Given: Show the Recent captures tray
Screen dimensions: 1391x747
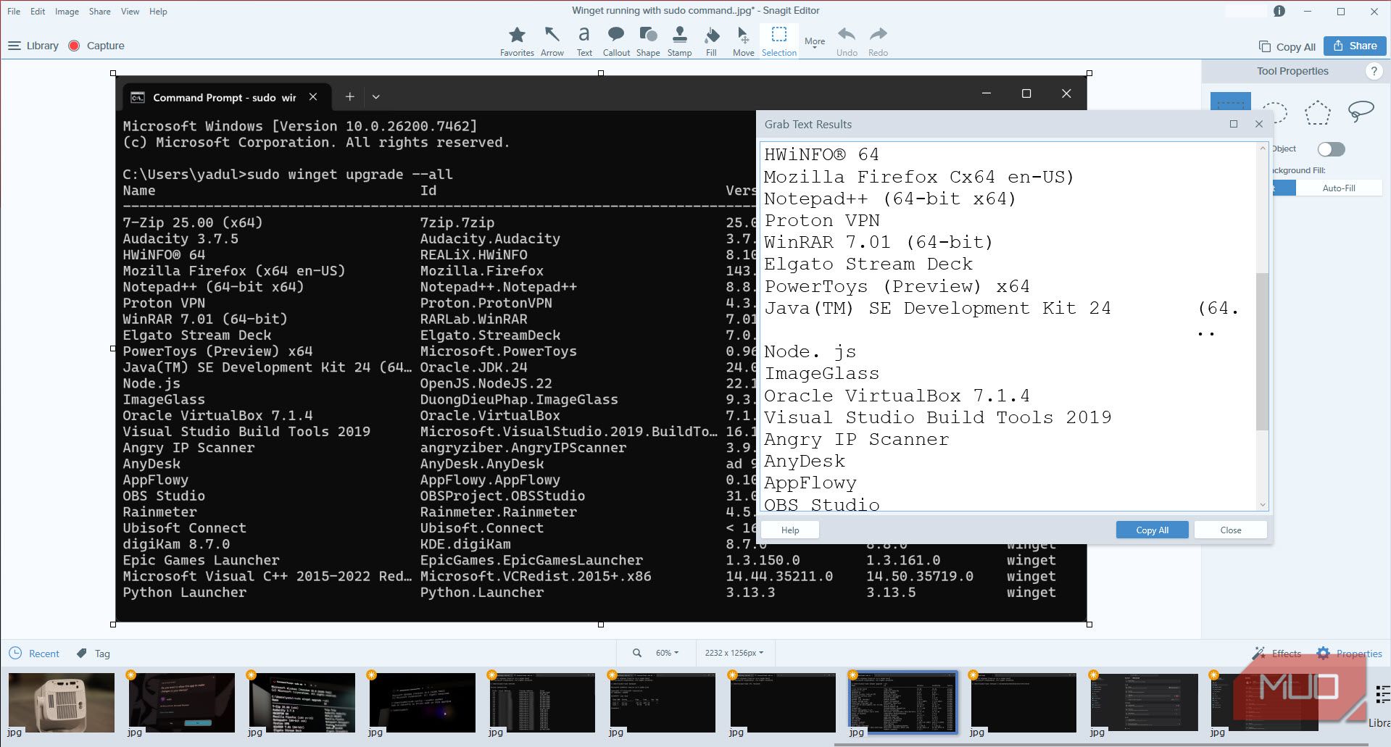Looking at the screenshot, I should pyautogui.click(x=34, y=653).
